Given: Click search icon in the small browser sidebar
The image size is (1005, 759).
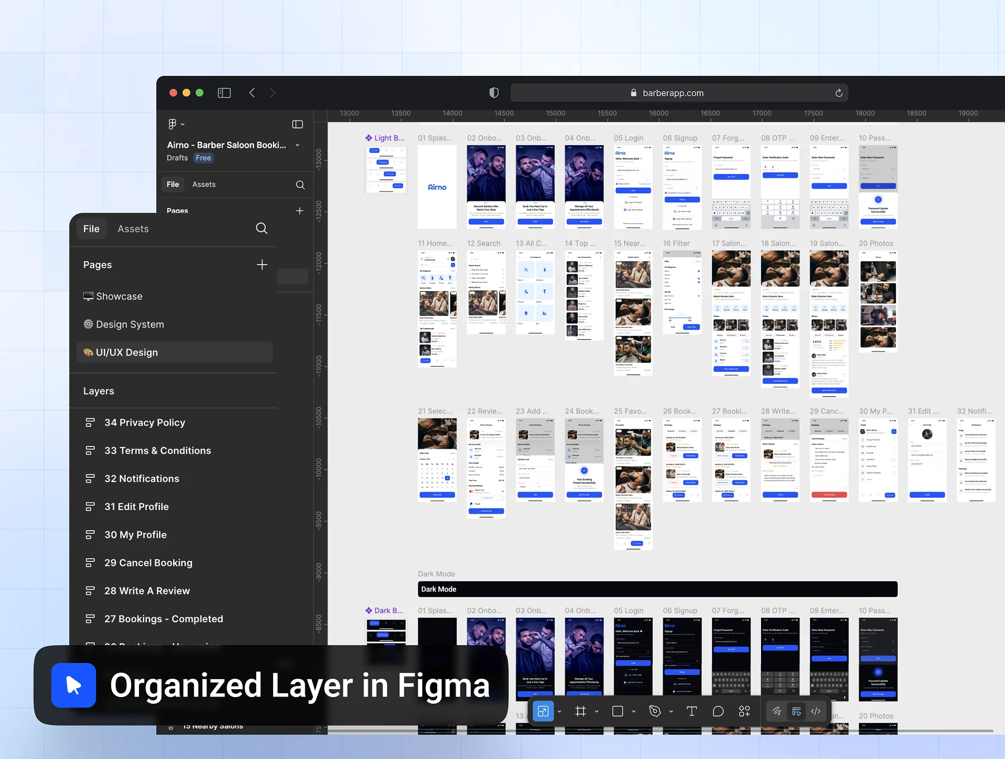Looking at the screenshot, I should (x=300, y=185).
